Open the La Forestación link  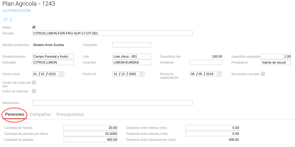point(16,11)
